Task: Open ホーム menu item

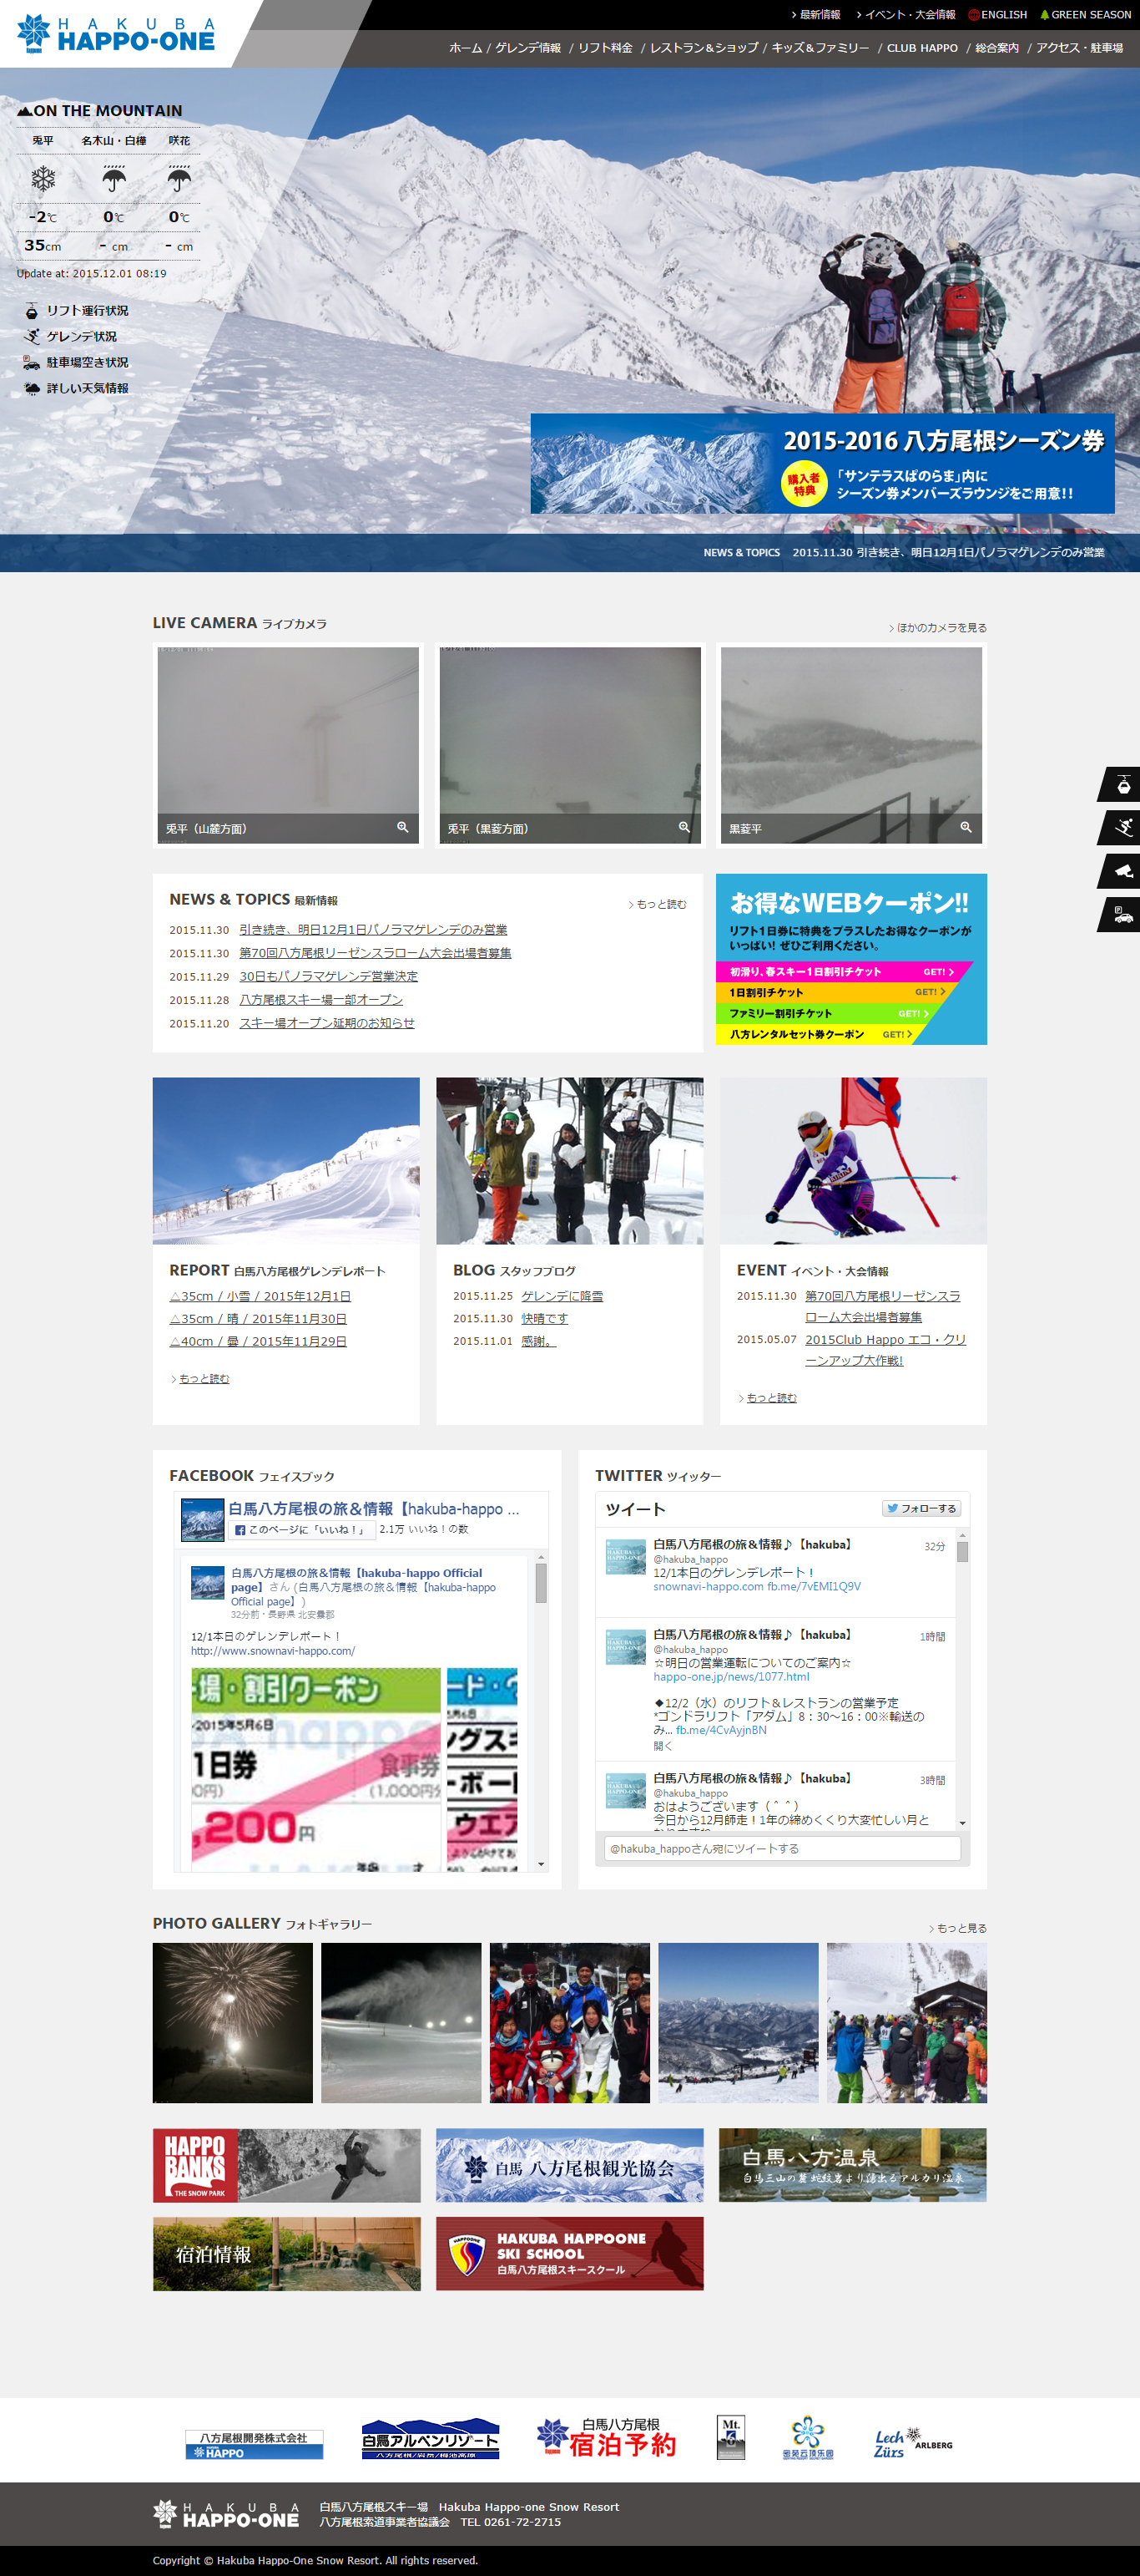Action: pos(465,48)
